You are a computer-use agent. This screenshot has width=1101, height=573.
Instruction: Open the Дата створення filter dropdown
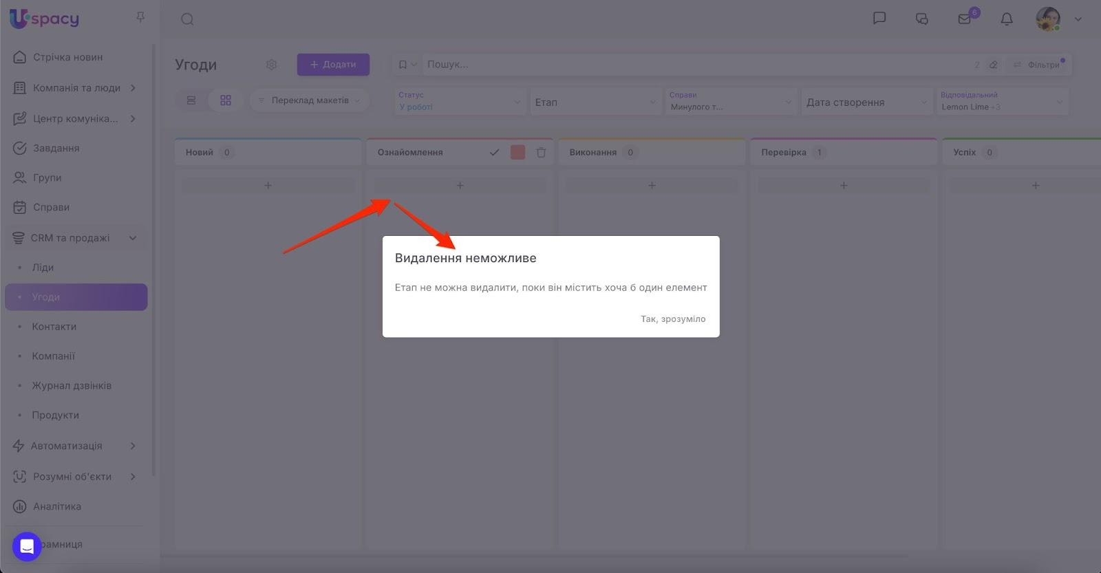(x=866, y=102)
